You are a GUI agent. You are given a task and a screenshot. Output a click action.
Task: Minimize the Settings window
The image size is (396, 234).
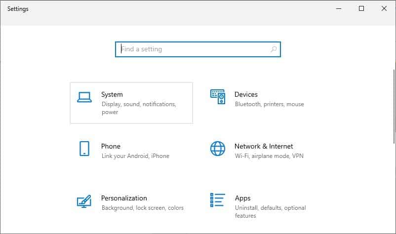click(x=339, y=8)
